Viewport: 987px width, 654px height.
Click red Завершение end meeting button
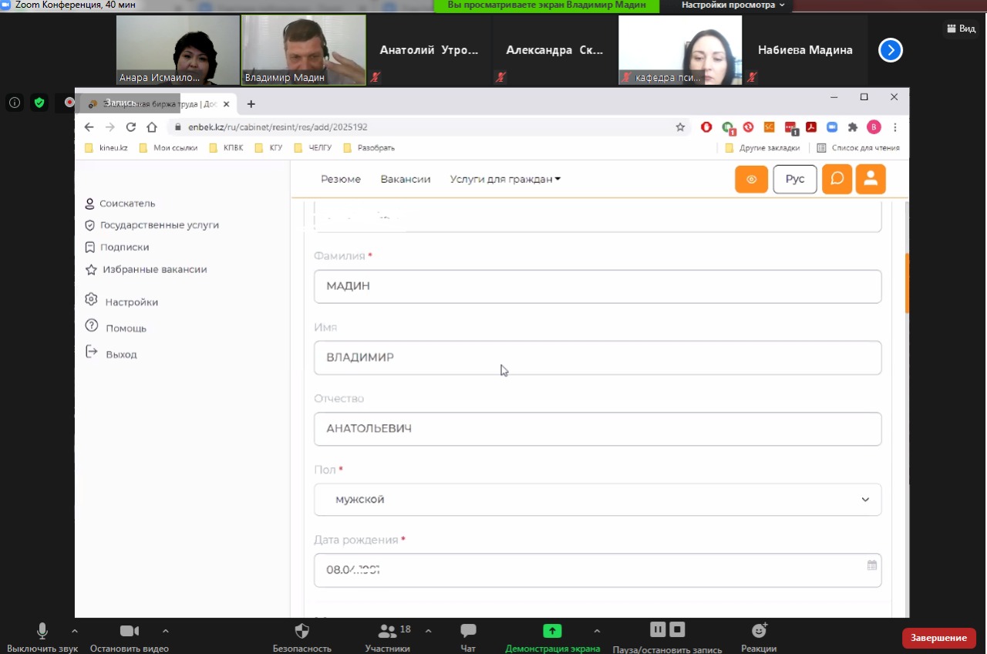coord(938,638)
